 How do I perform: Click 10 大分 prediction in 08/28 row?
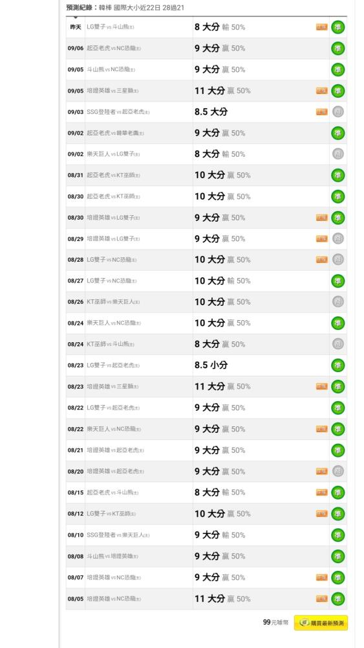[x=222, y=260]
